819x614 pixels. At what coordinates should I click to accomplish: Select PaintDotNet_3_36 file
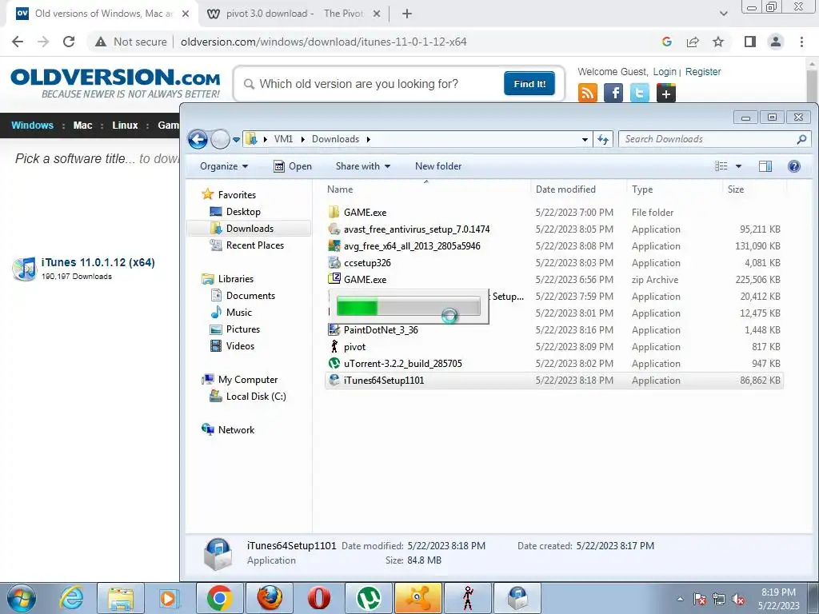click(553, 330)
